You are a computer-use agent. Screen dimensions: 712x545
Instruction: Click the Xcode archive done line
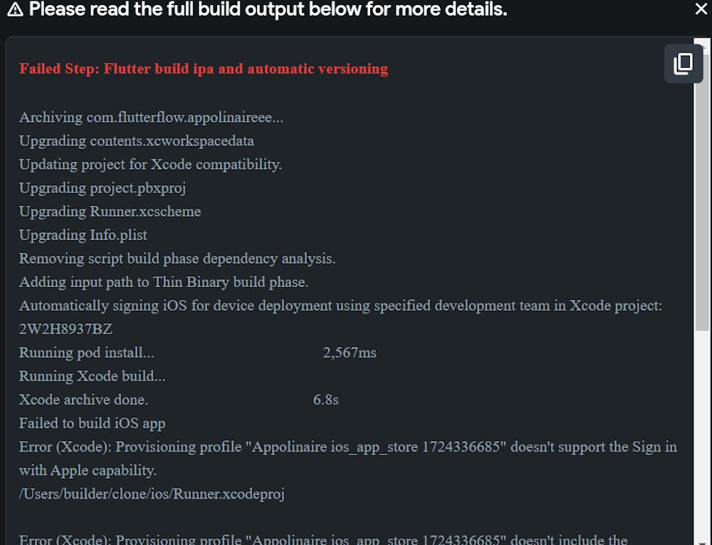[x=83, y=400]
